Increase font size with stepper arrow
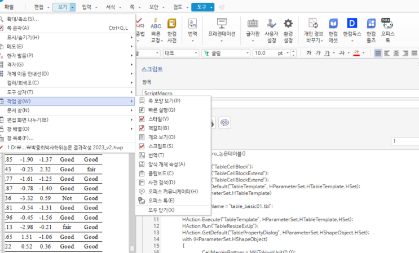The image size is (419, 253). [x=294, y=51]
